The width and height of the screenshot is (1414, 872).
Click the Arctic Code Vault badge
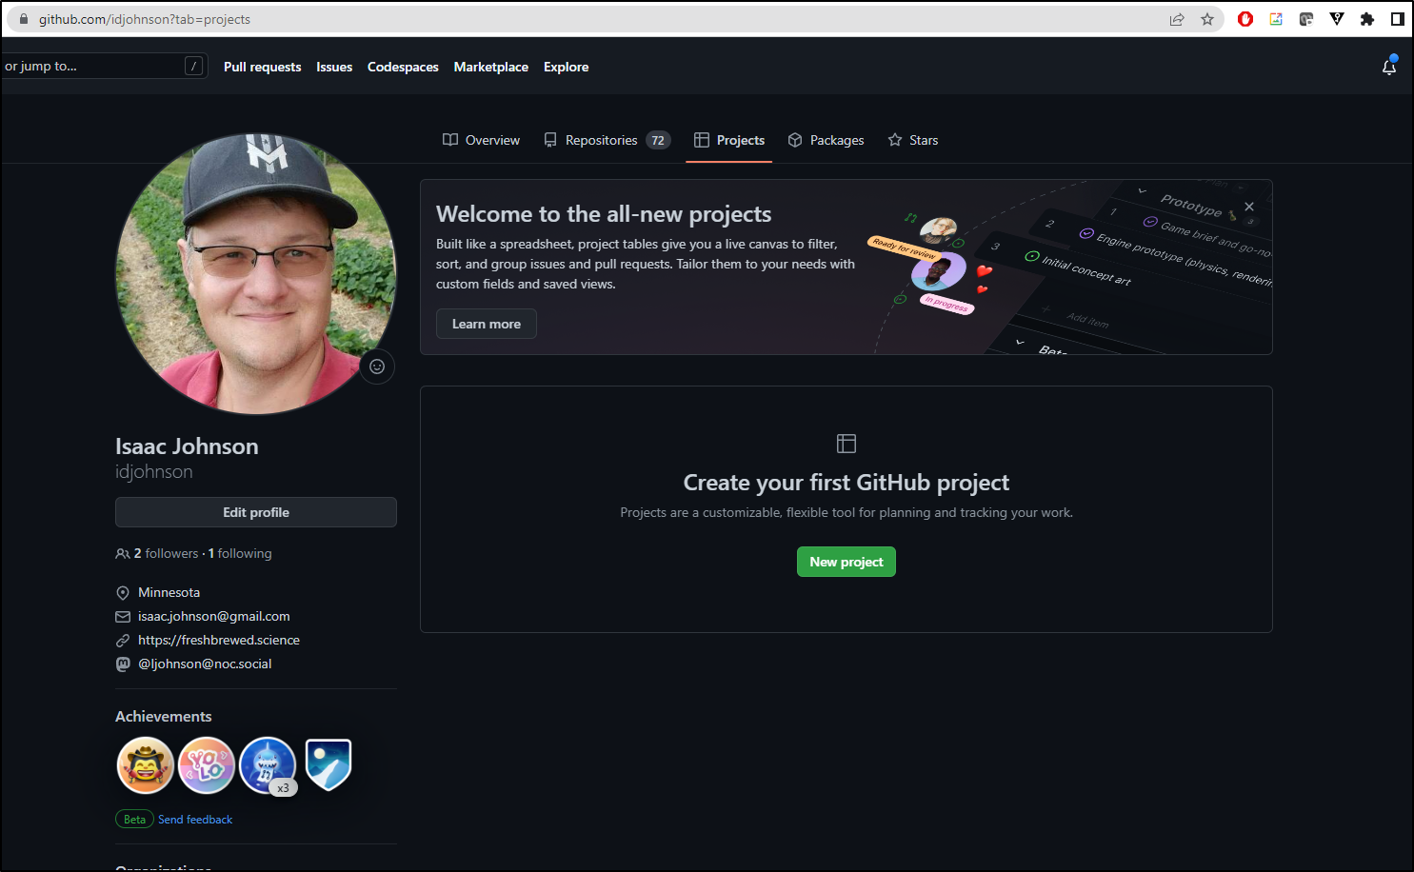pos(329,764)
